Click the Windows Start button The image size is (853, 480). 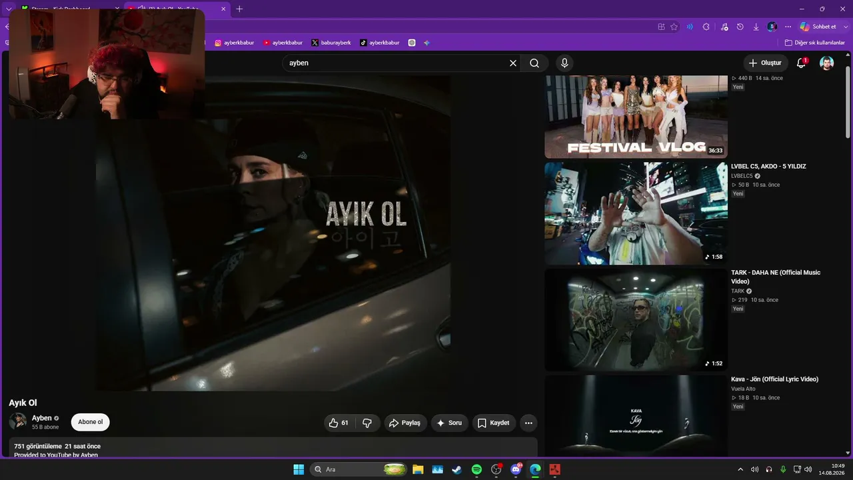[x=299, y=469]
